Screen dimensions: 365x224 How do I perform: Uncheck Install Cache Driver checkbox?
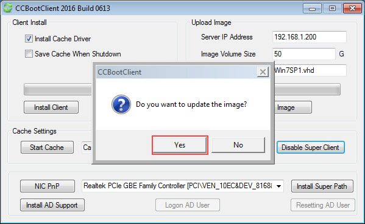coord(29,38)
